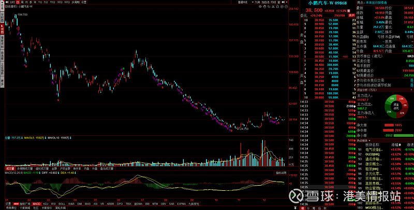This screenshot has width=414, height=210.
Task: Click the 未来出行探索者 highlight link
Action: tap(376, 3)
